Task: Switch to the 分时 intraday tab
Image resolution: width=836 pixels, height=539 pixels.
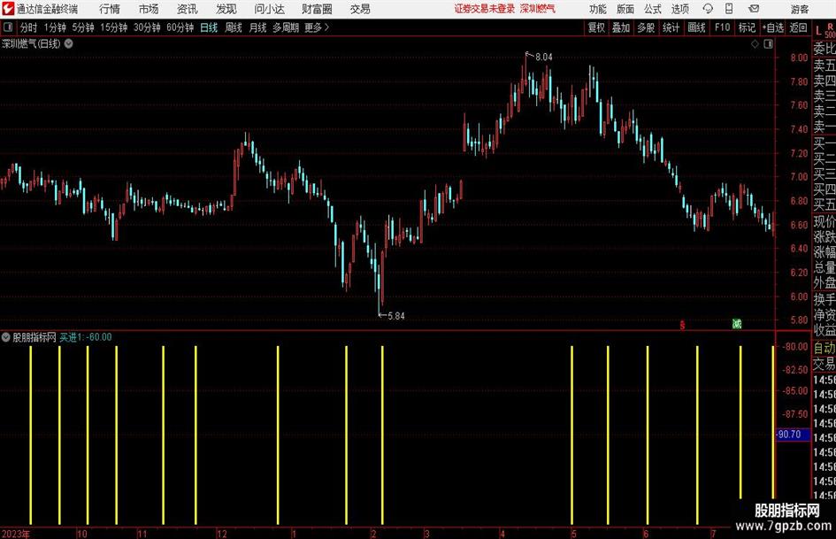Action: (x=29, y=27)
